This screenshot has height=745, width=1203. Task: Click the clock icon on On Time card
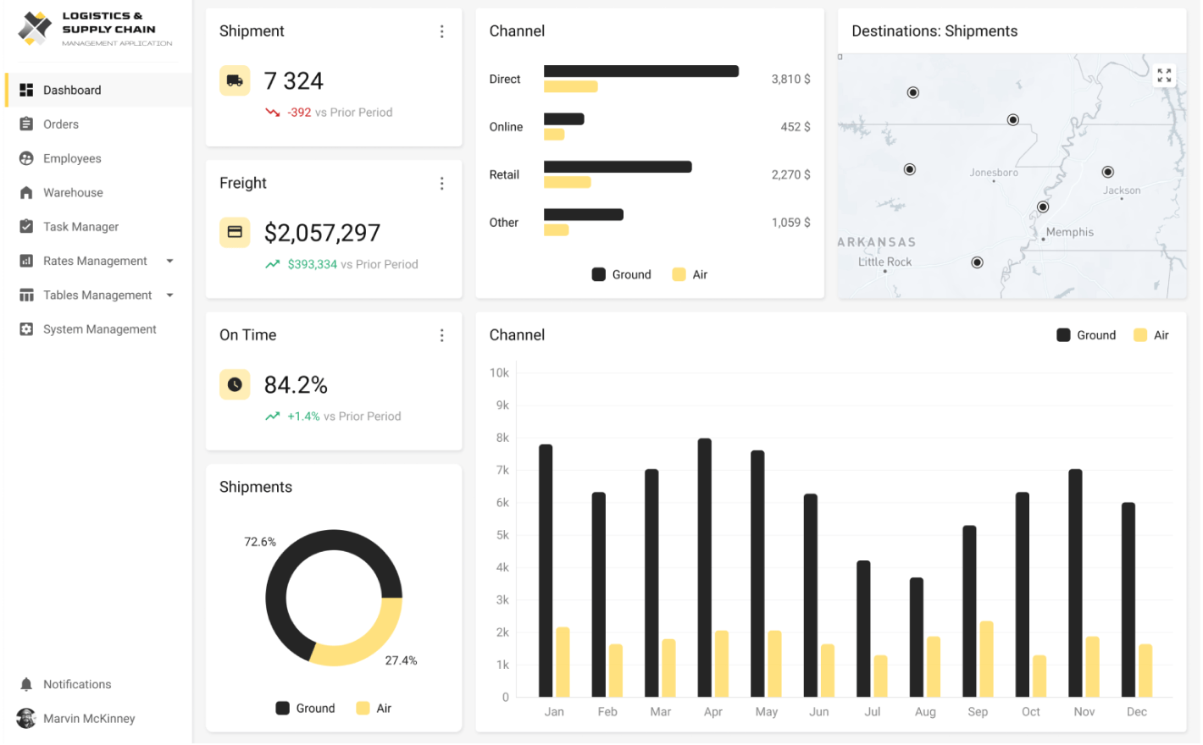point(235,384)
